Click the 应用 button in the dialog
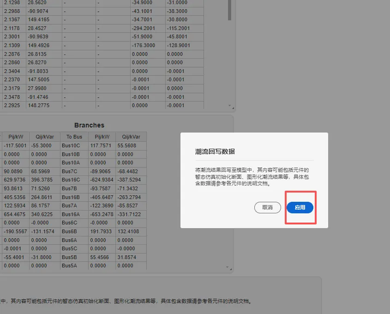 tap(300, 208)
